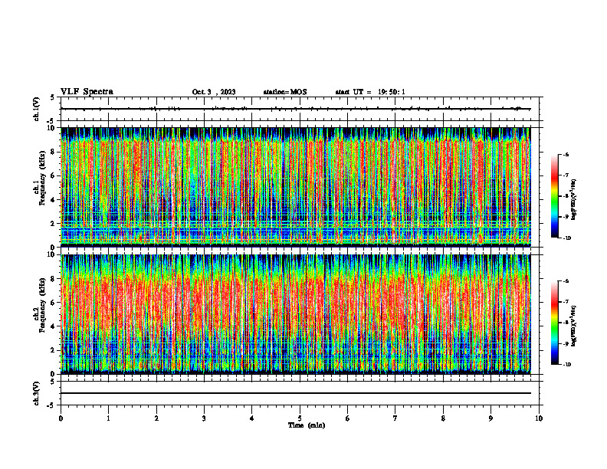The height and width of the screenshot is (469, 607).
Task: Click inside the ch.2 spectrogram plot
Action: [296, 314]
